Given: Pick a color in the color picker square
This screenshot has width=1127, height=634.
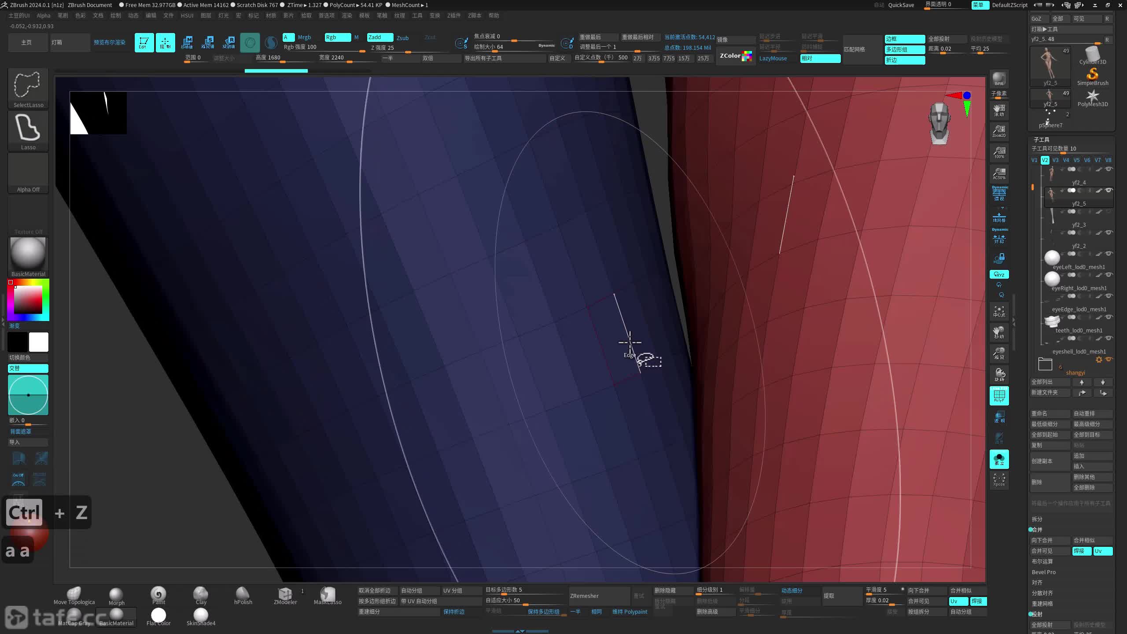Looking at the screenshot, I should (x=28, y=299).
